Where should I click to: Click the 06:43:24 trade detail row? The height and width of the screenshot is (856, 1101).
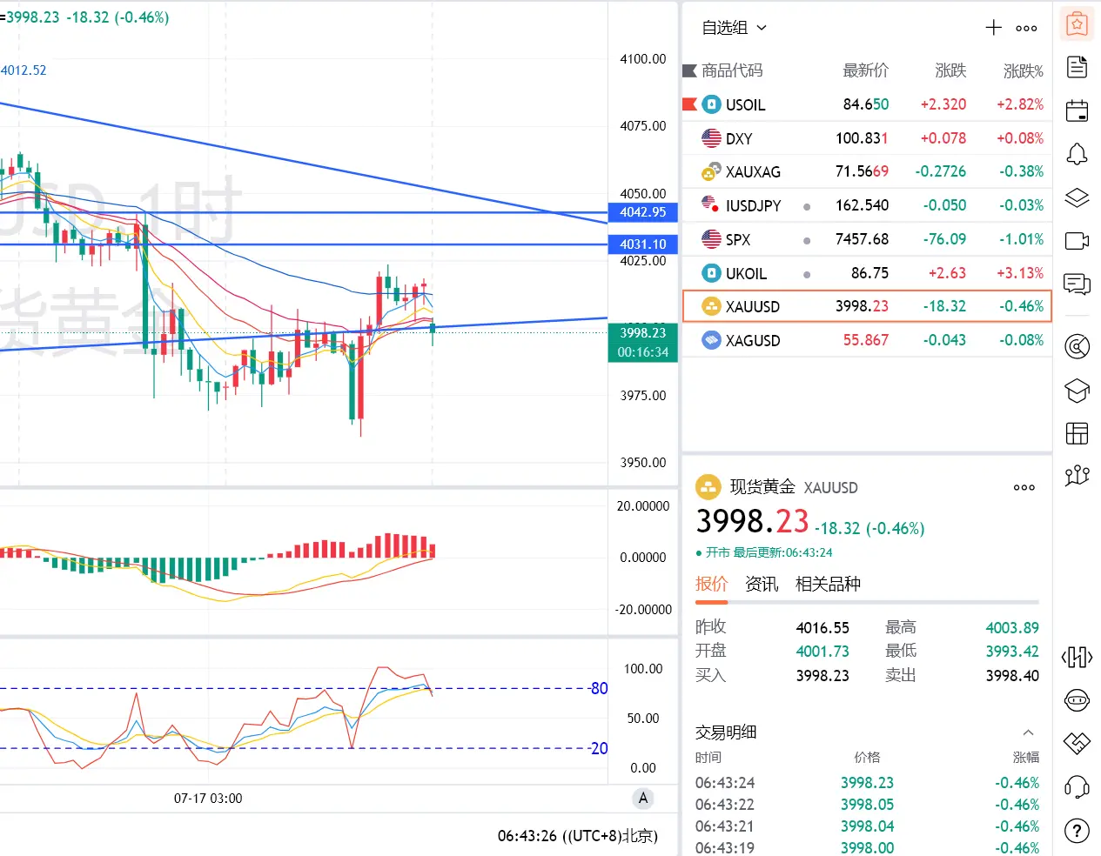point(867,783)
